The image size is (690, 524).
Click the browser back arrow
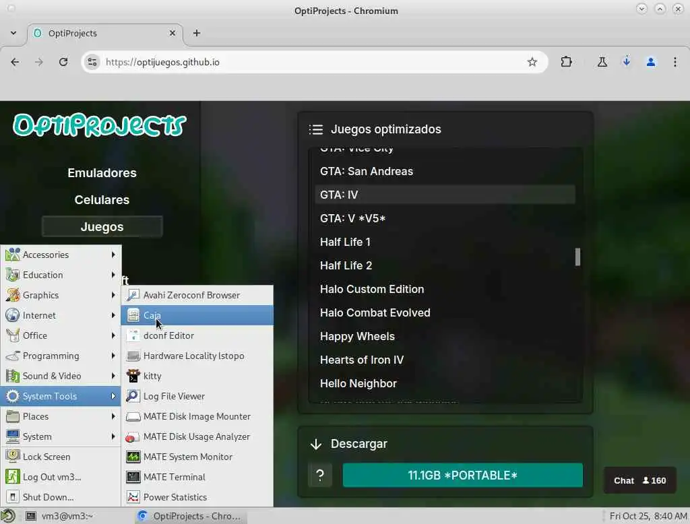pos(15,62)
